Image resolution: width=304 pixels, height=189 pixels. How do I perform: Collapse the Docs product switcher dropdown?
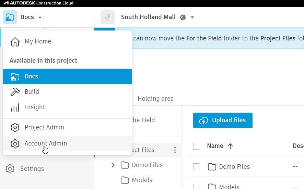[40, 17]
